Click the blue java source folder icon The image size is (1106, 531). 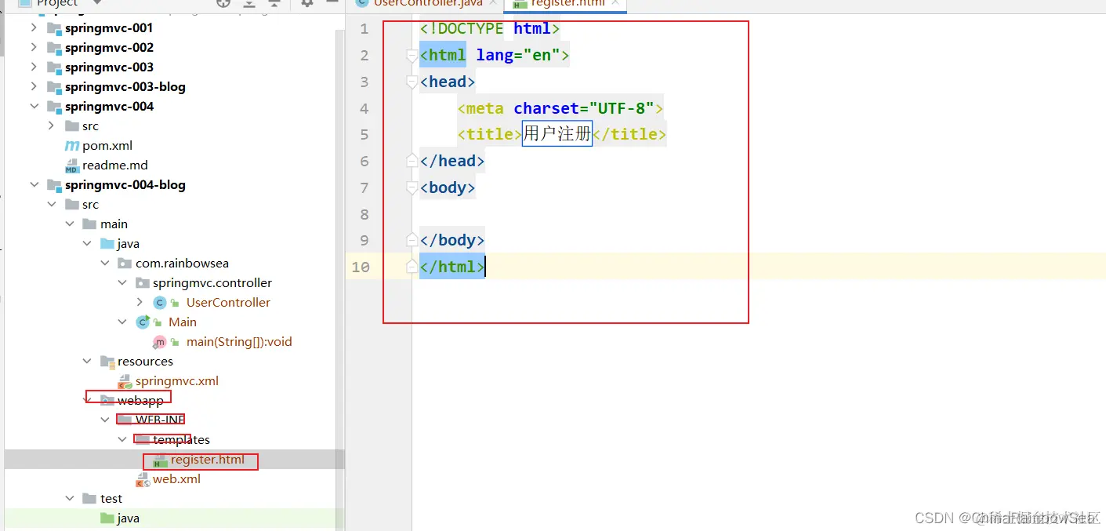pyautogui.click(x=107, y=243)
